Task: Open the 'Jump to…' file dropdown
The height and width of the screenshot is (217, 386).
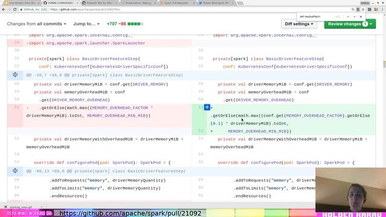Action: pos(86,24)
